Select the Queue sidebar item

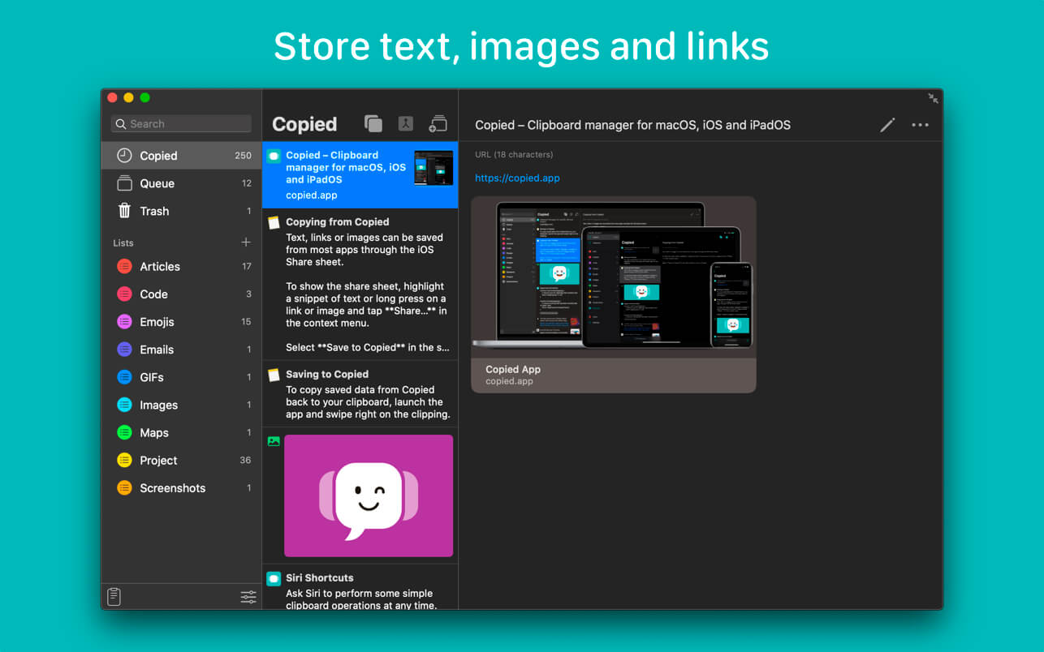[x=157, y=183]
